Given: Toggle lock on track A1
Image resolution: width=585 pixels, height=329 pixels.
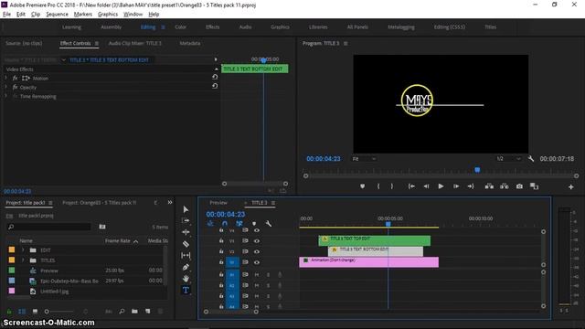Looking at the screenshot, I should click(x=221, y=274).
